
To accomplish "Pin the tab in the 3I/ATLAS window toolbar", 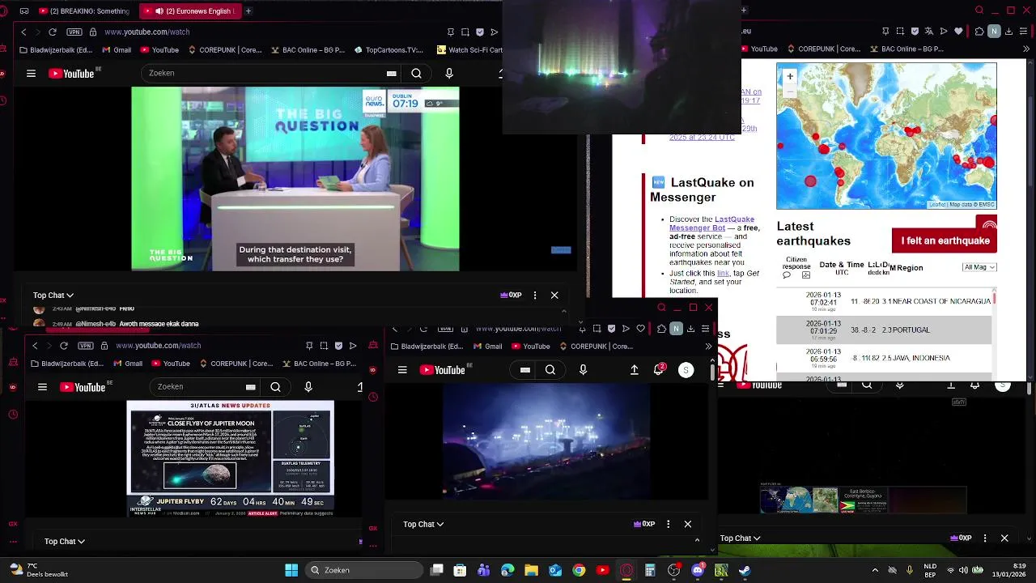I will pos(310,345).
